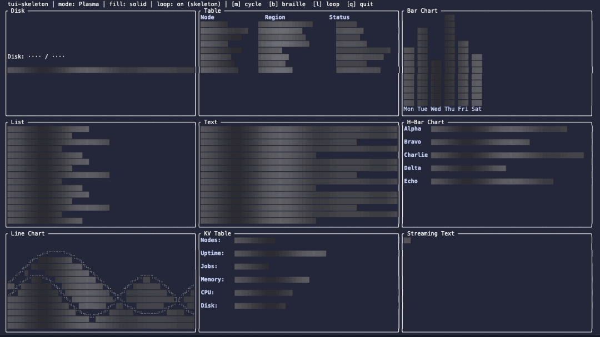Screen dimensions: 600x337
Task: Select the Bar Chart panel title
Action: pyautogui.click(x=422, y=11)
